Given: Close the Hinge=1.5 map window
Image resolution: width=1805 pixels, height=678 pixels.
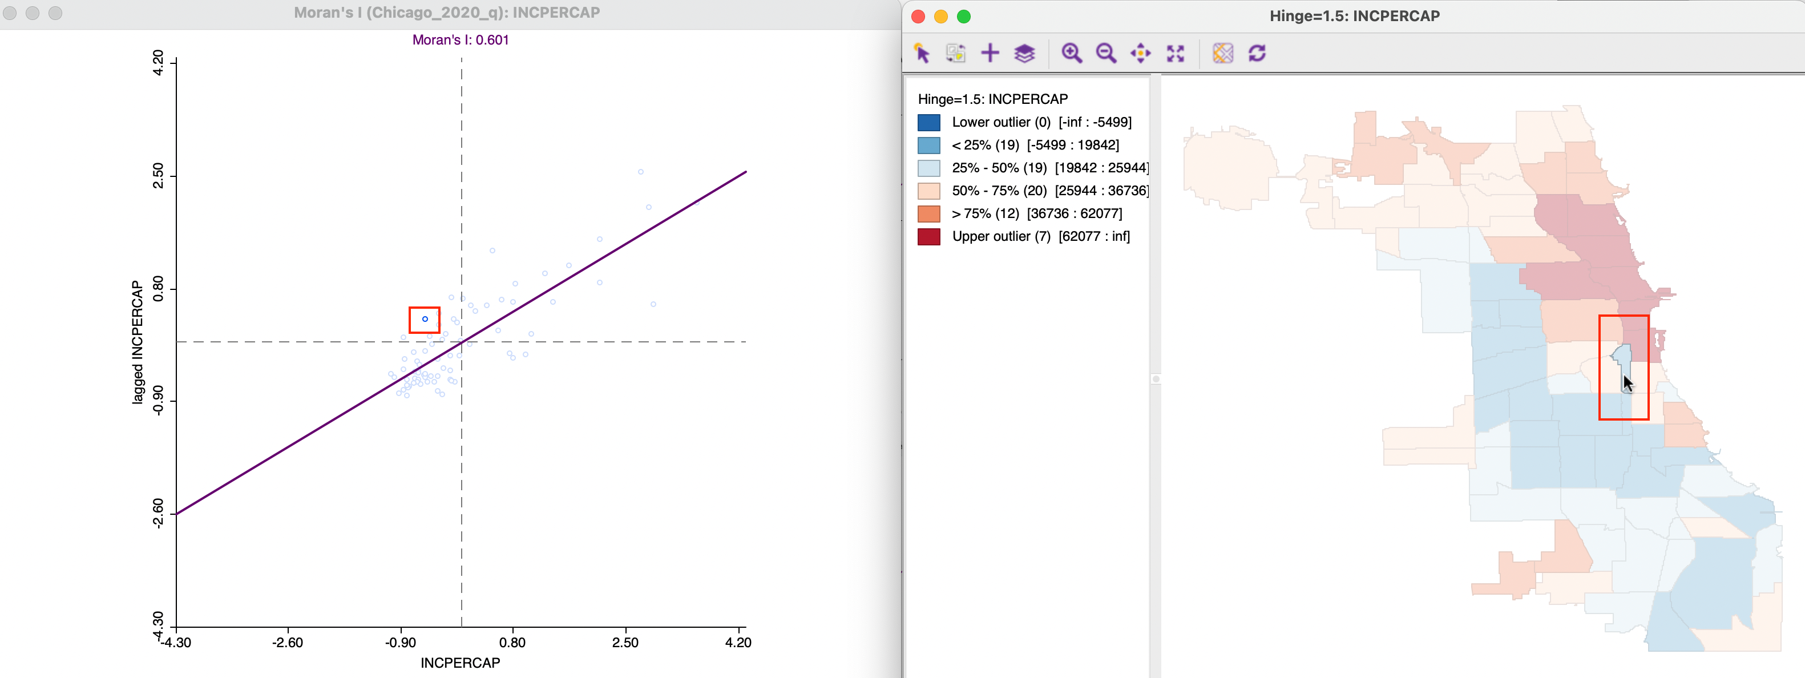Looking at the screenshot, I should pos(918,16).
